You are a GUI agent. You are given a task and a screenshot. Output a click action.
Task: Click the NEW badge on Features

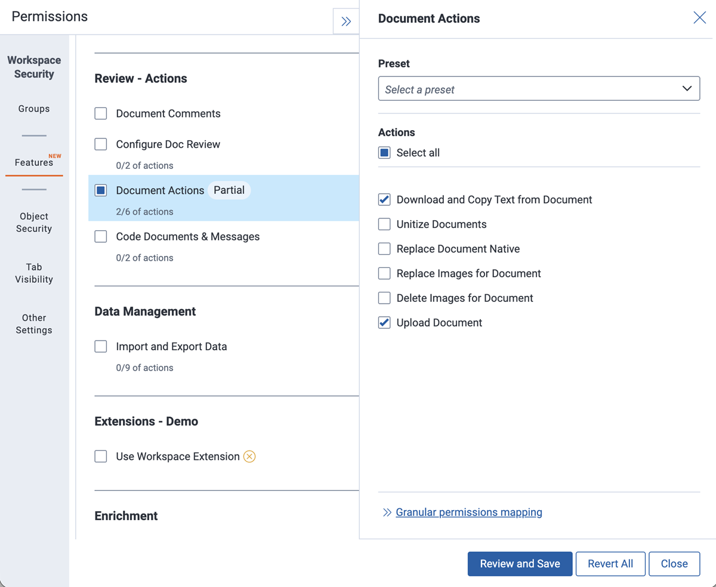55,156
